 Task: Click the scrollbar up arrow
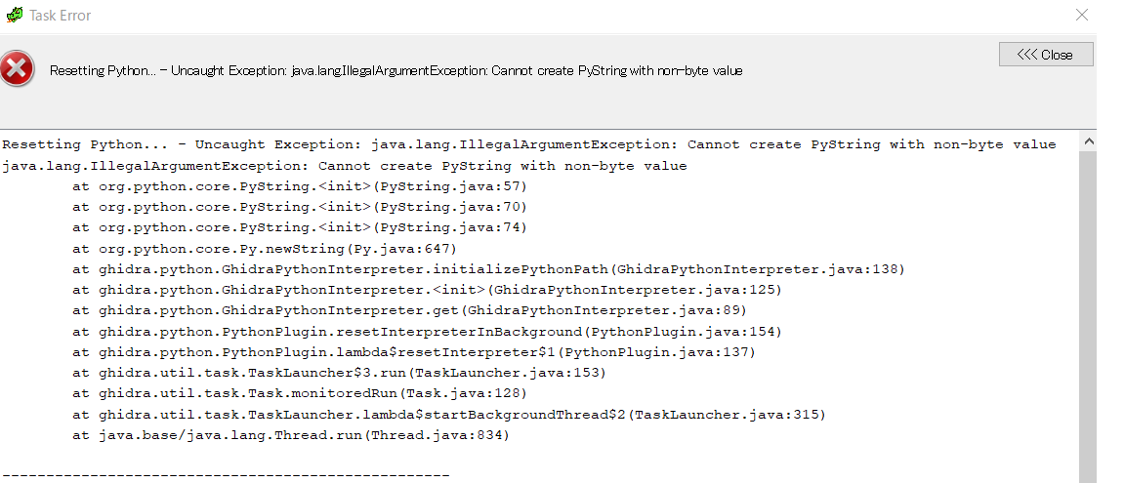click(x=1087, y=141)
